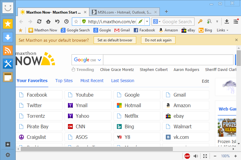Go to the home page
Viewport: 241px width, 160px height.
(x=48, y=21)
